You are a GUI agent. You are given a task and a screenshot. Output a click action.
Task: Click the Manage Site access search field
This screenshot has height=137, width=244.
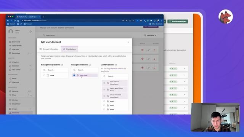click(85, 70)
